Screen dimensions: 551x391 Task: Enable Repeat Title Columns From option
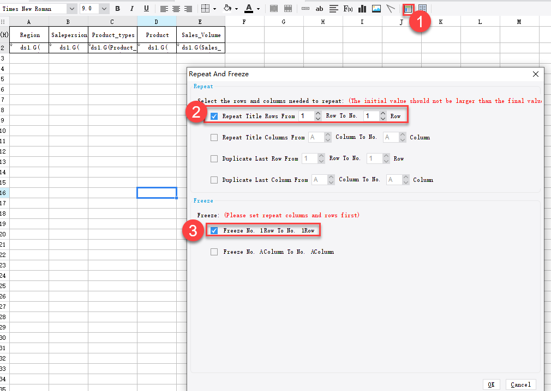(x=214, y=137)
